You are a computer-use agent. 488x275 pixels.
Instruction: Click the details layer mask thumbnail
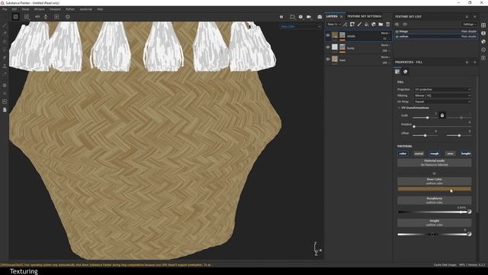click(x=342, y=35)
